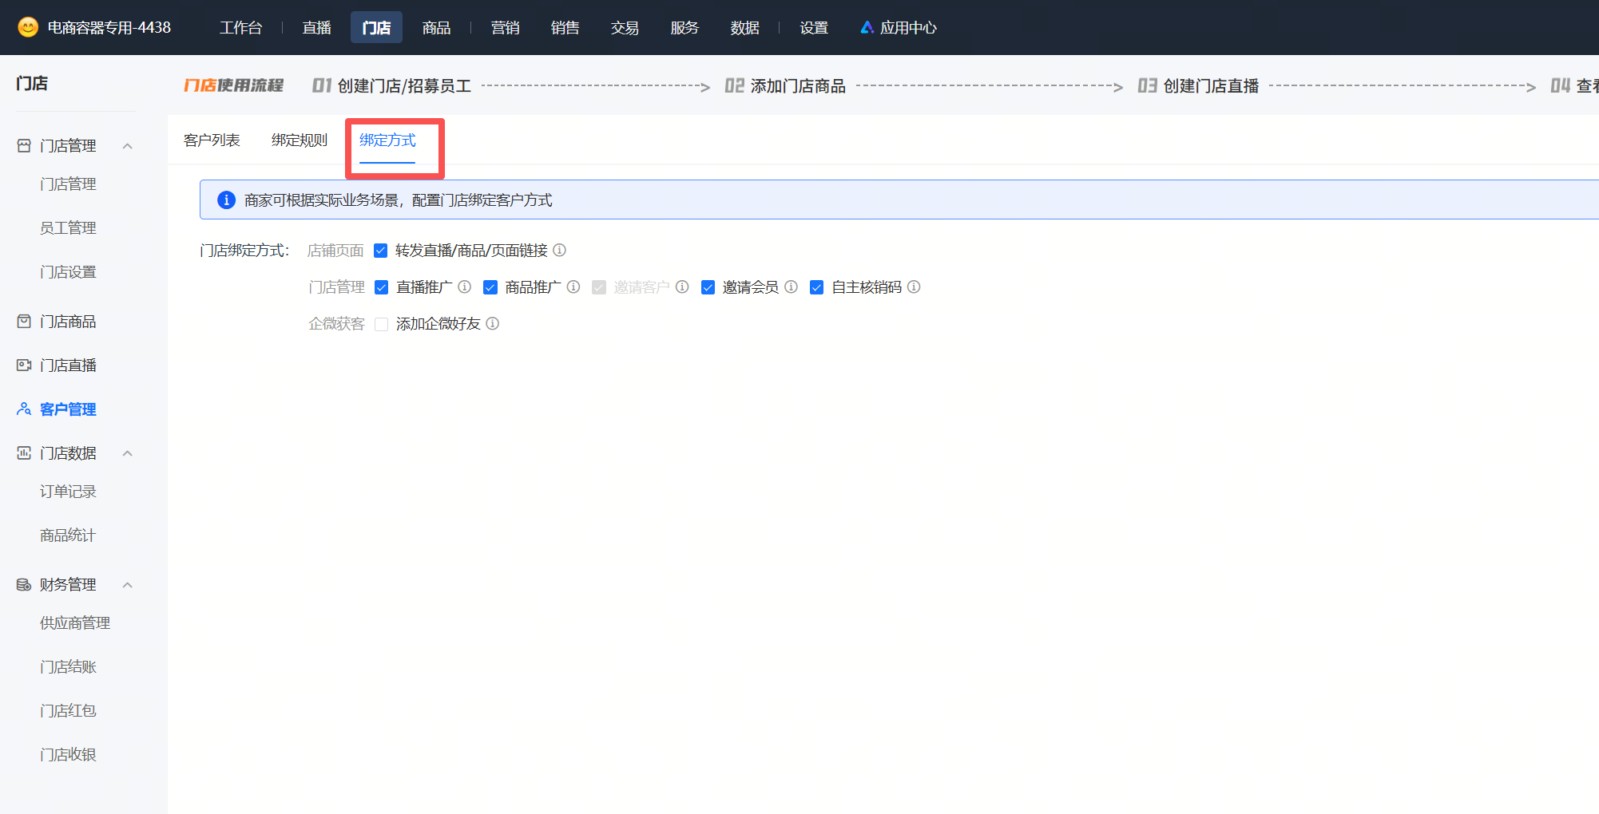Open 门店收银 in sidebar
The height and width of the screenshot is (814, 1599).
click(68, 755)
